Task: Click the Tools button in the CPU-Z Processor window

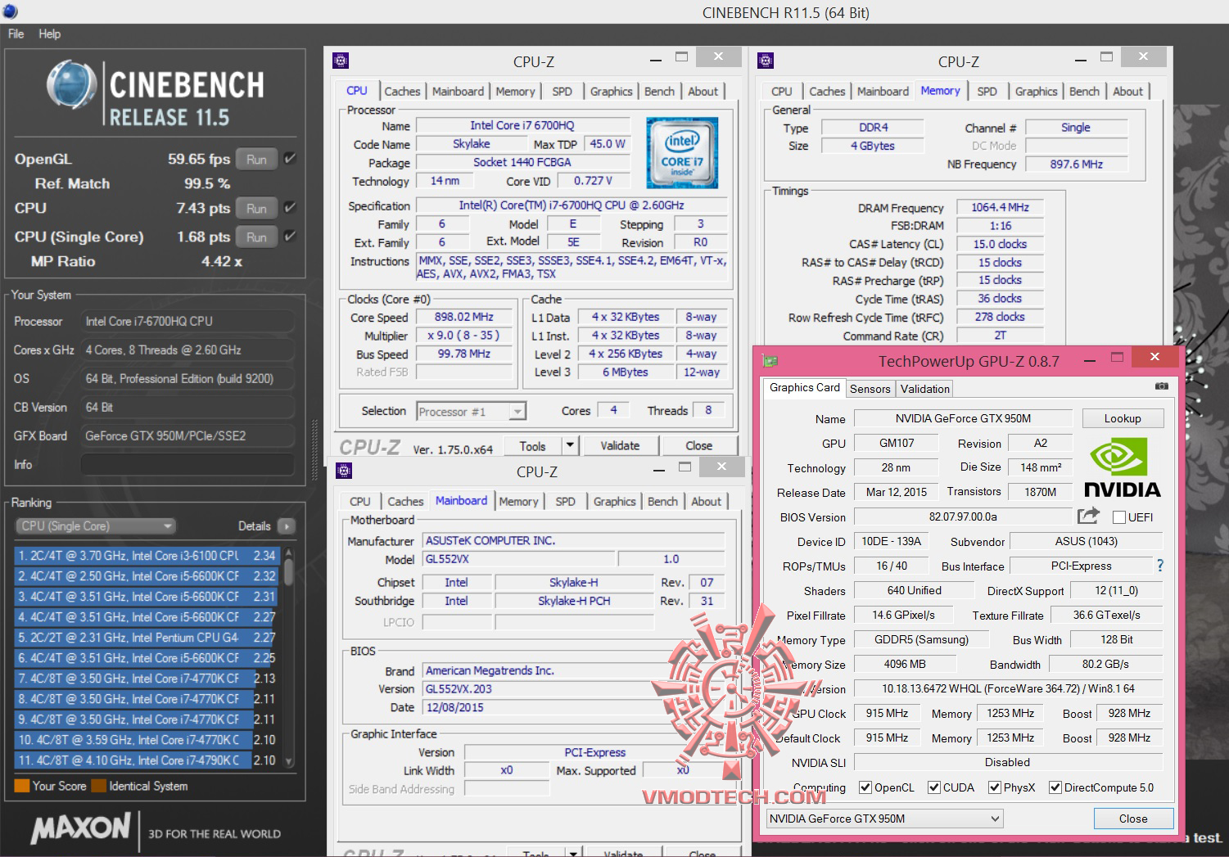Action: coord(532,445)
